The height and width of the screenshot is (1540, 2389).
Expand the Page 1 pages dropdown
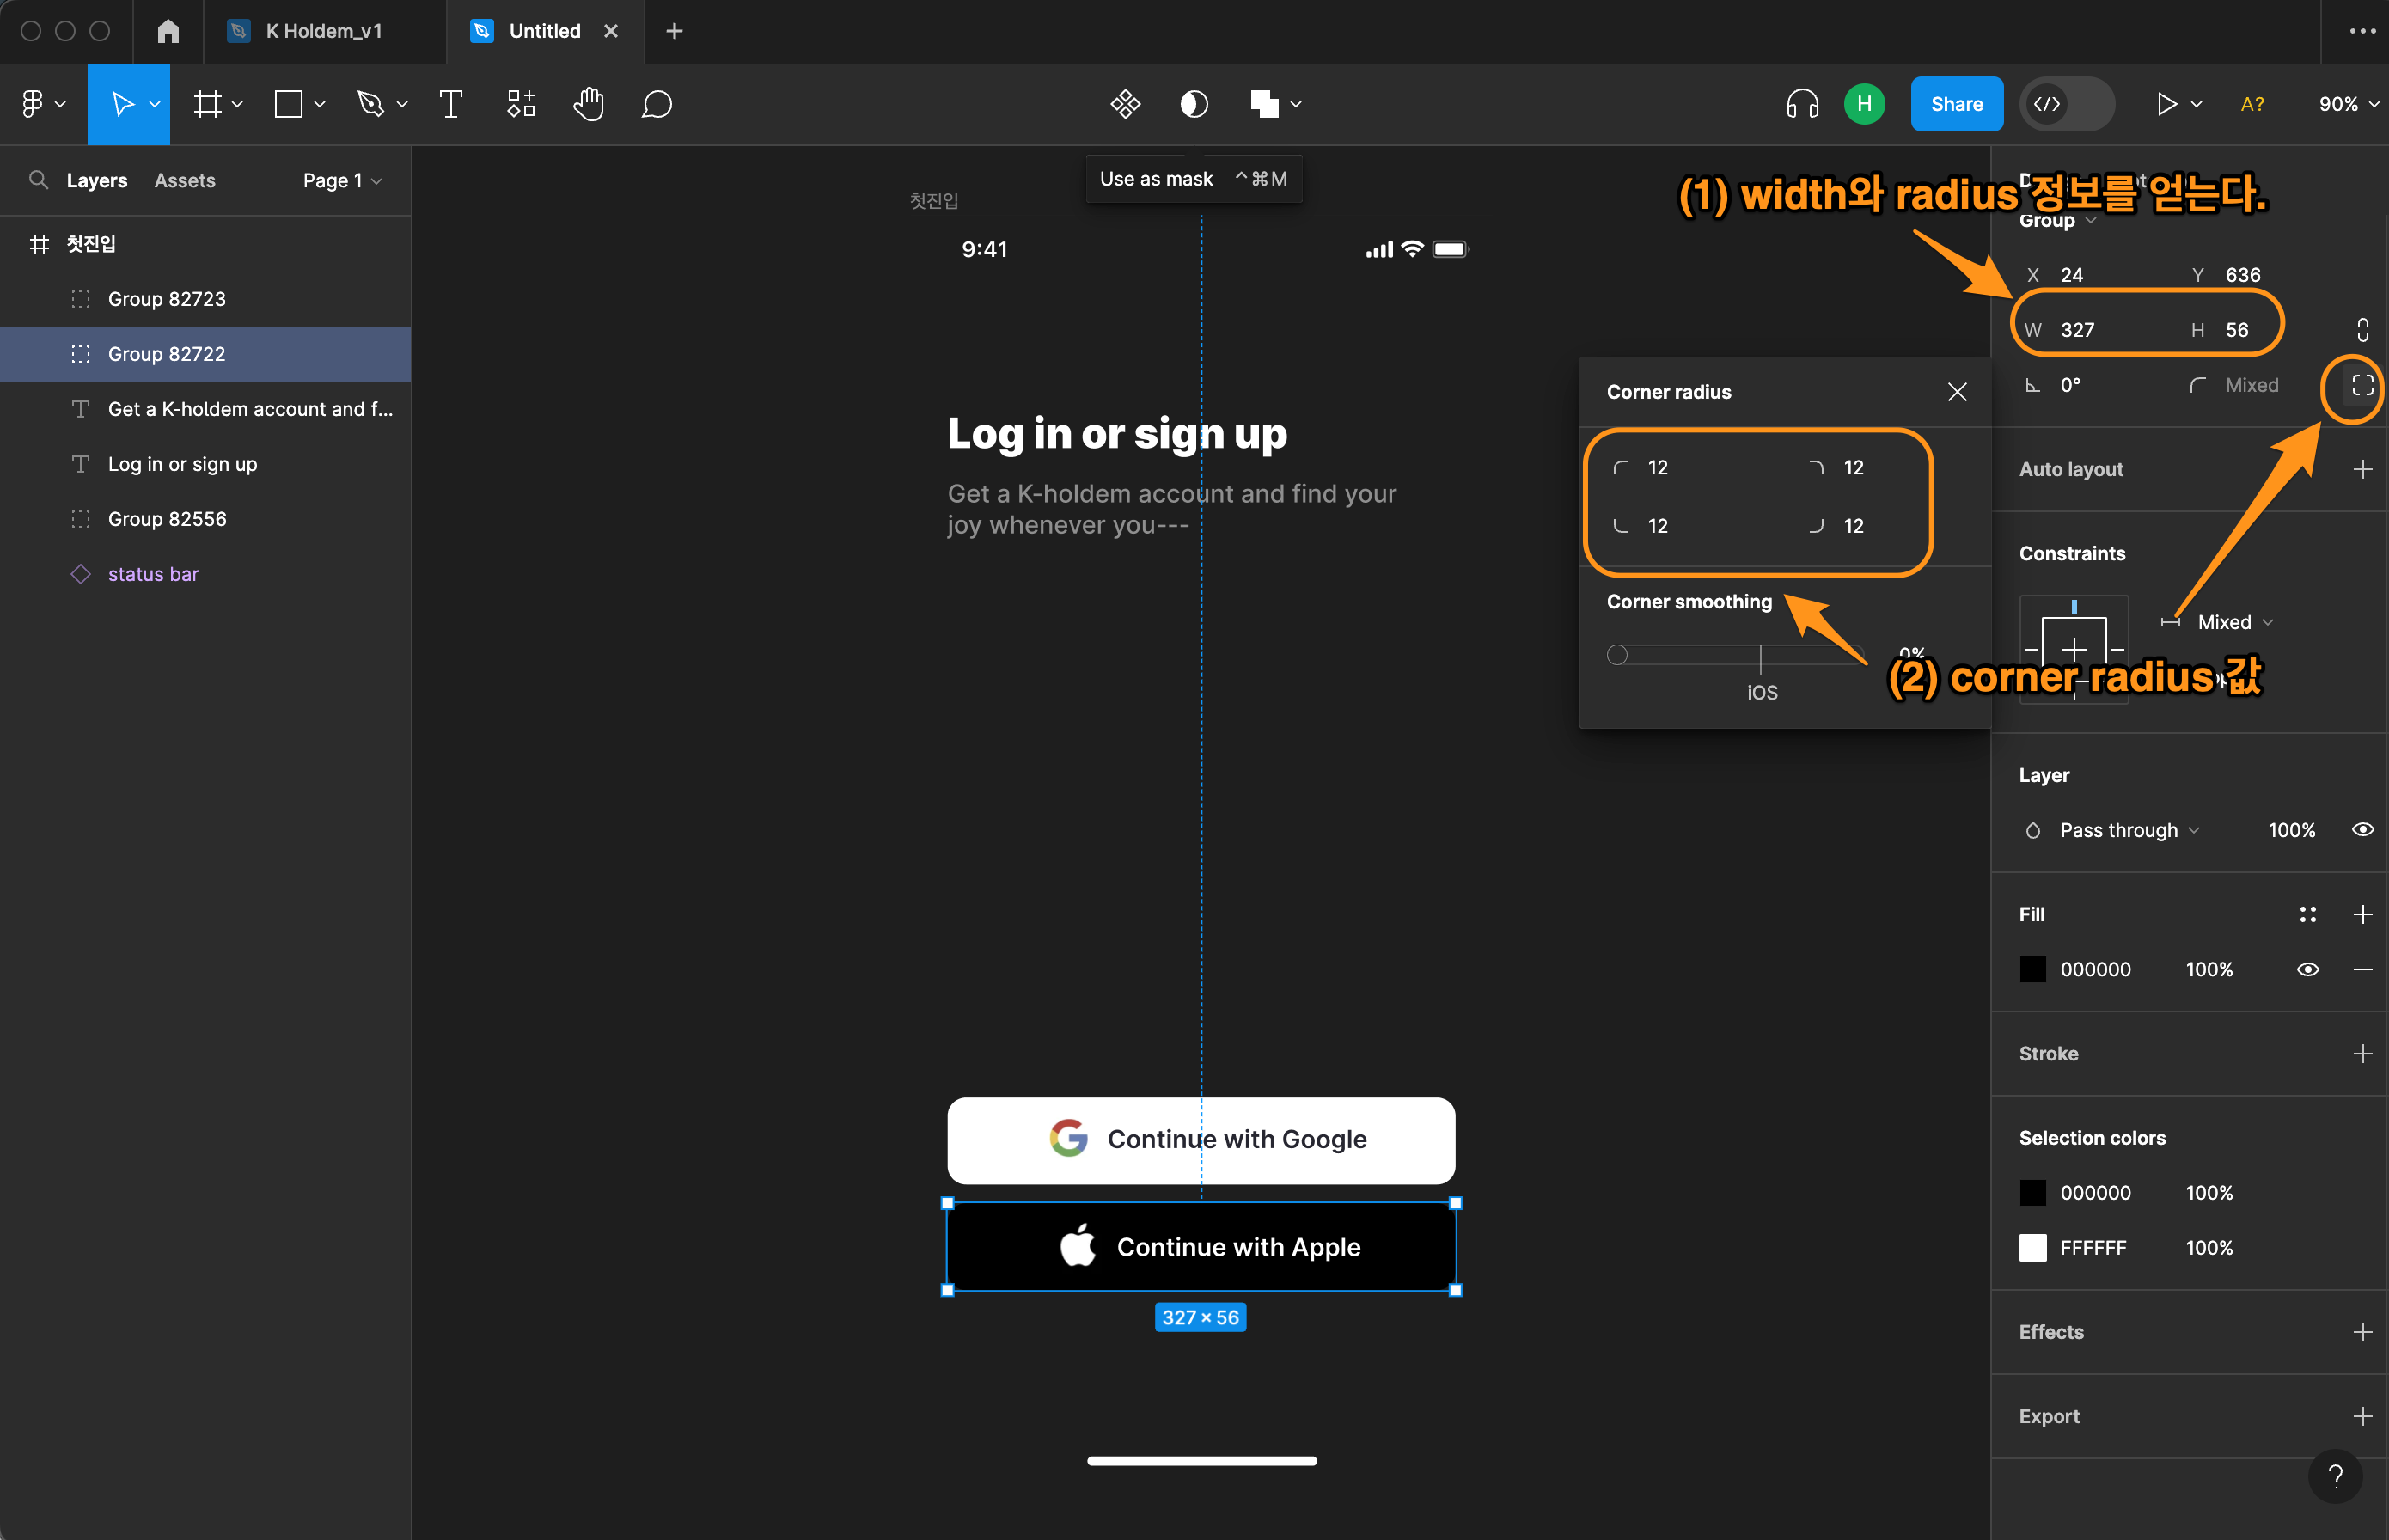tap(342, 181)
